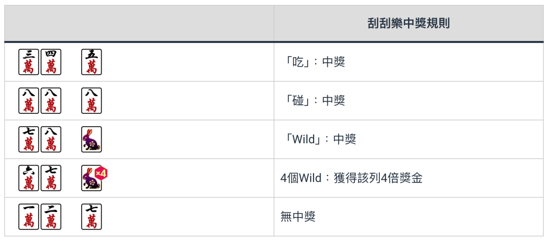Select the 無中獎 text
Screen dimensions: 548x240
(298, 216)
